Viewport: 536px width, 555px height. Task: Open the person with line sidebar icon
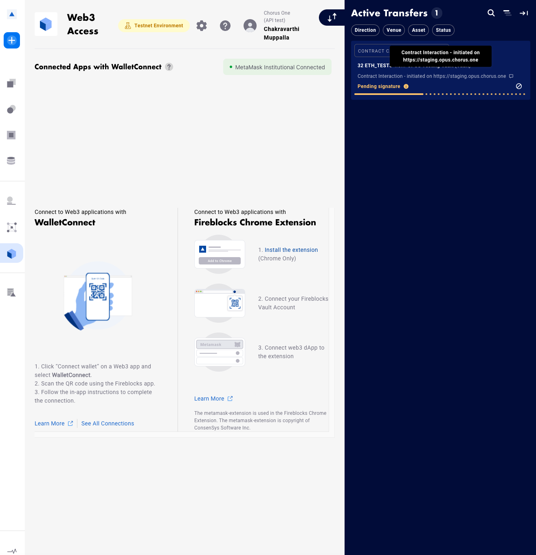pyautogui.click(x=11, y=200)
